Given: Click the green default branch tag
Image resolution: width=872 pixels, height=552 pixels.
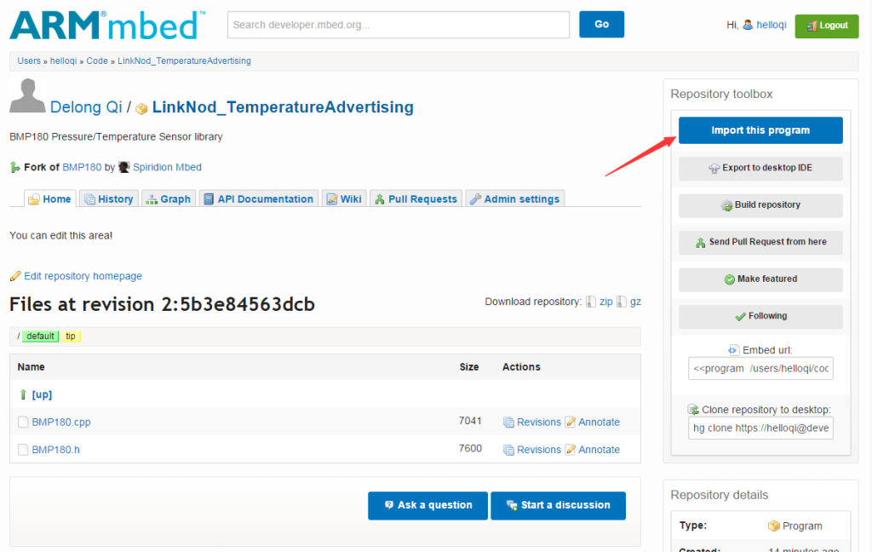Looking at the screenshot, I should [x=41, y=336].
